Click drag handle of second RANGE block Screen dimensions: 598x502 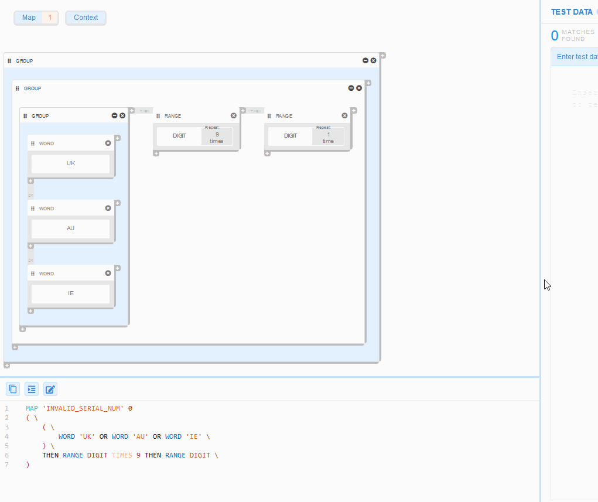[x=269, y=116]
